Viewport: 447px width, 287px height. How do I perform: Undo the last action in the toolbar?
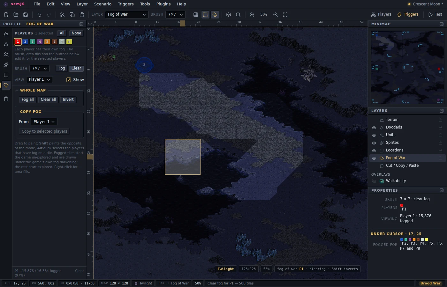coord(39,15)
